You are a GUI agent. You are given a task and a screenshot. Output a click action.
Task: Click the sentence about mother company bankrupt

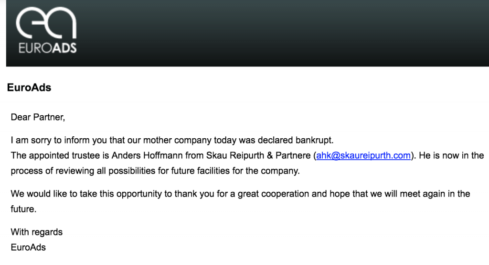coord(172,140)
